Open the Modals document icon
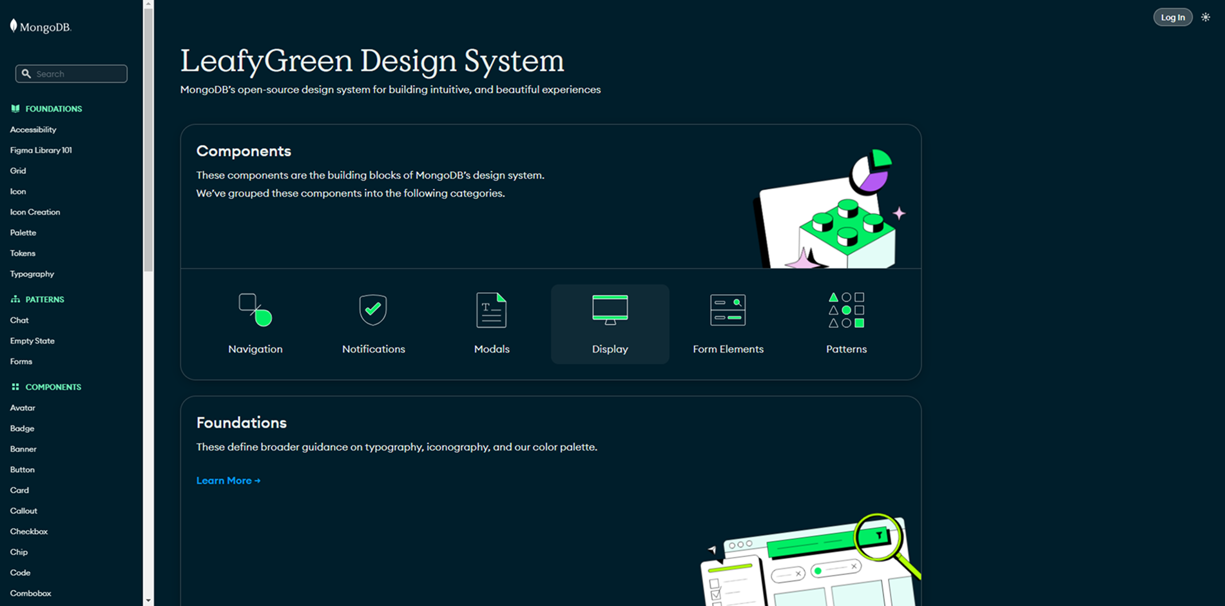The width and height of the screenshot is (1225, 606). coord(492,309)
